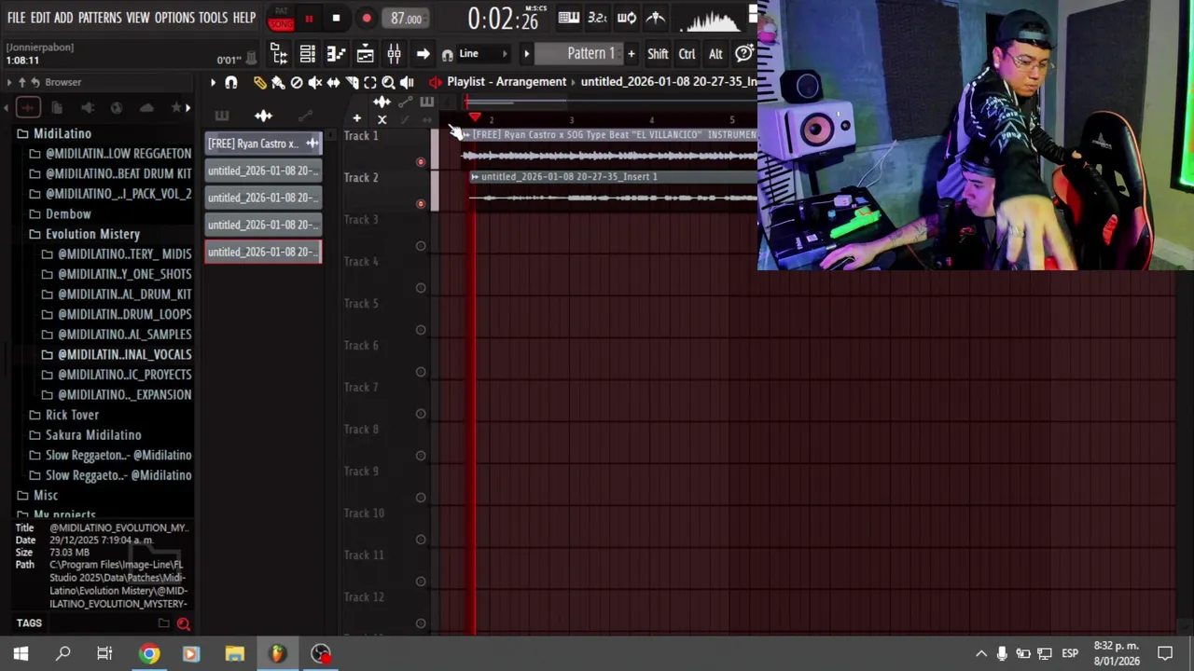Click the Shift modifier button
The image size is (1194, 671).
pyautogui.click(x=658, y=54)
